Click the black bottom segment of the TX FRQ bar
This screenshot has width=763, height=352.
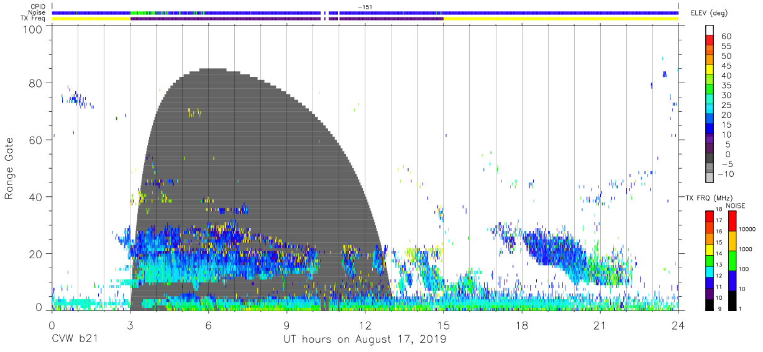(x=710, y=305)
